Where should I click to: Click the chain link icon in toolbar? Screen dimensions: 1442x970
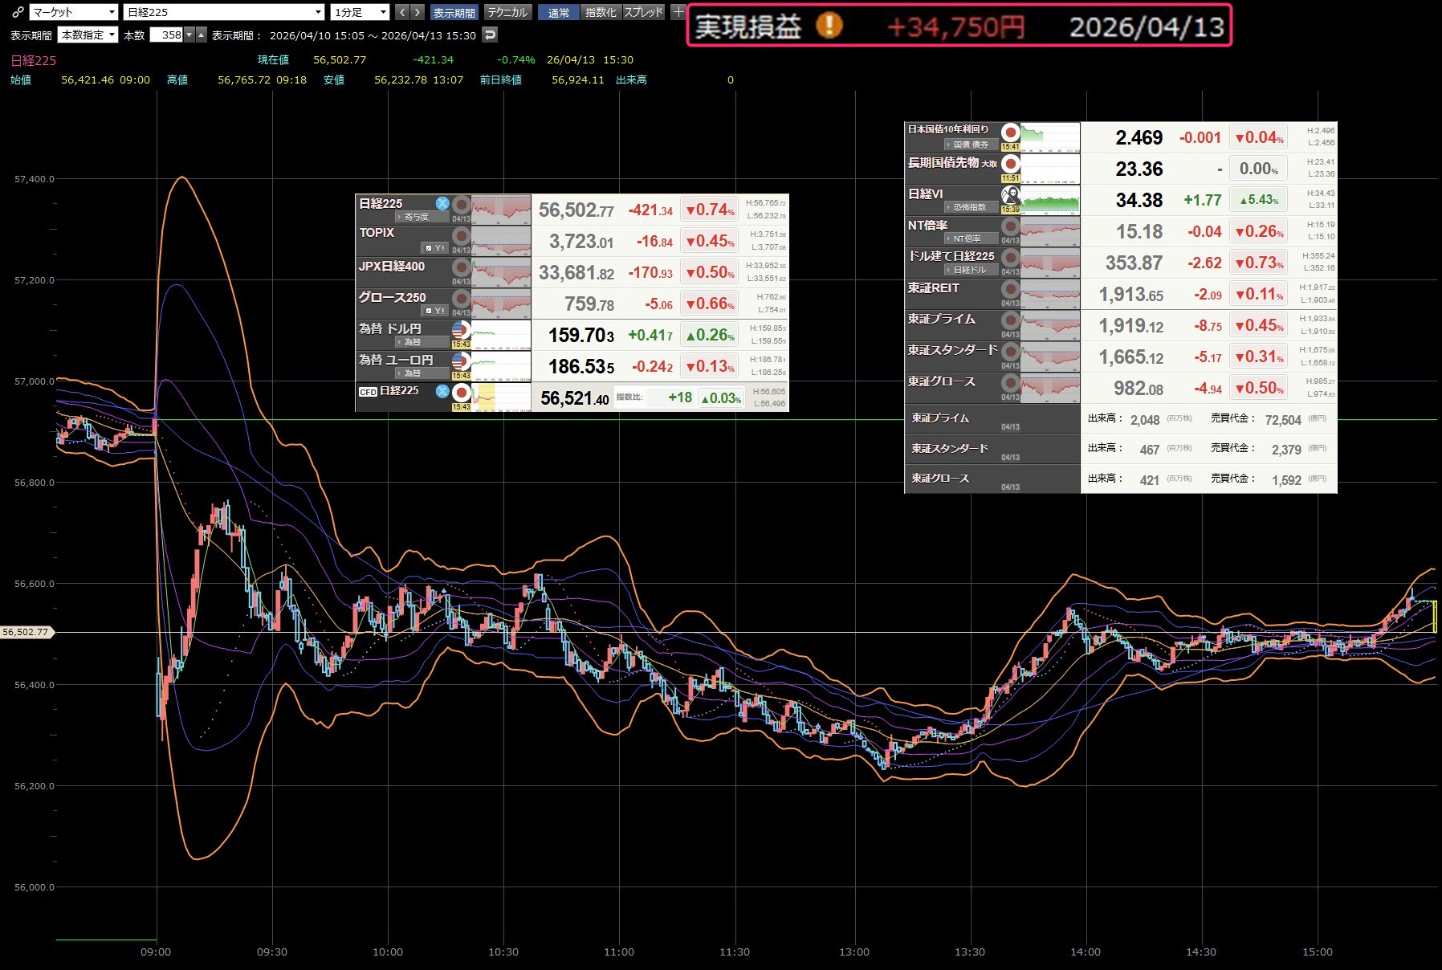click(18, 12)
